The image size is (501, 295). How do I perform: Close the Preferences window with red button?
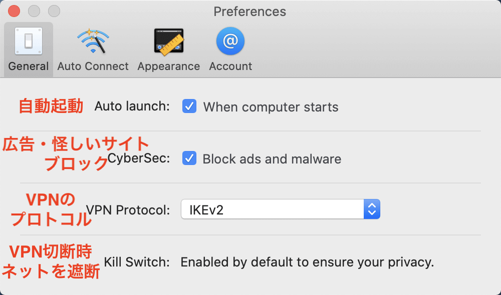click(x=14, y=11)
